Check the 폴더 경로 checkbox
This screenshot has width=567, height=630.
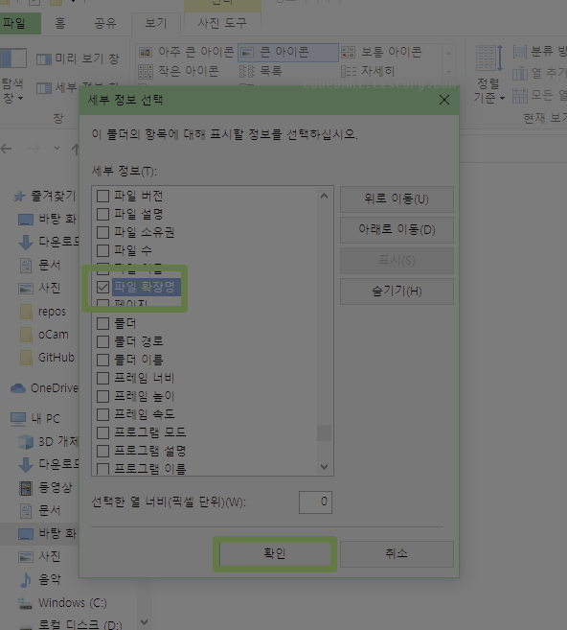point(102,341)
